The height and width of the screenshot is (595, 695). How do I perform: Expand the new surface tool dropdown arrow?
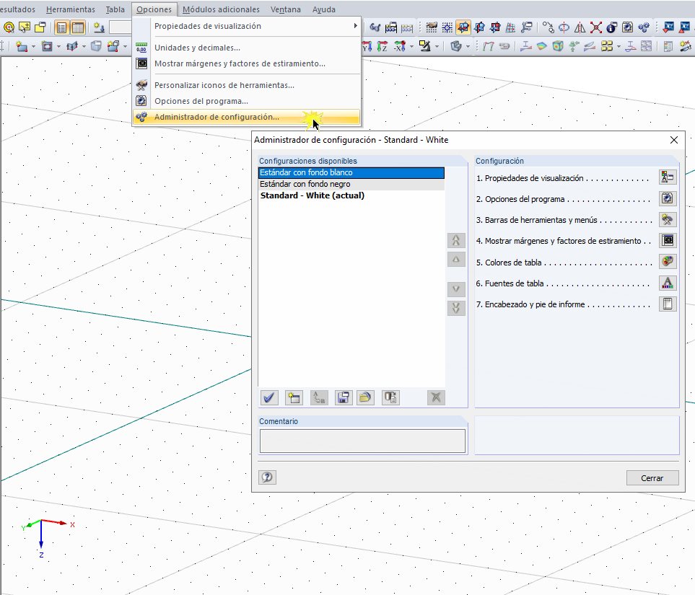click(x=34, y=46)
